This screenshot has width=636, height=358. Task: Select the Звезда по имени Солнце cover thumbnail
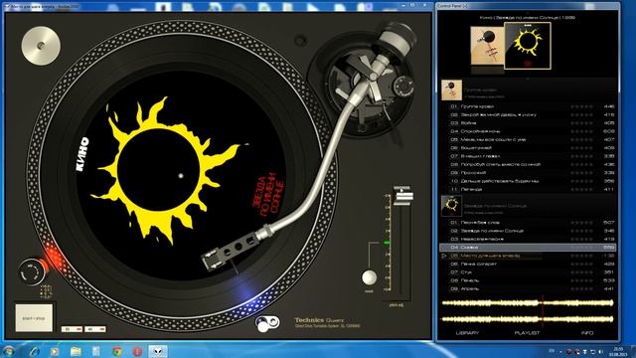[x=528, y=46]
